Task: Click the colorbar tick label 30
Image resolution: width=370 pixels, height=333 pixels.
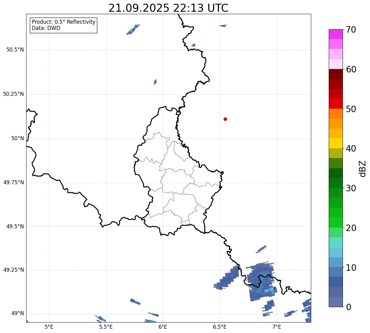Action: tap(351, 188)
